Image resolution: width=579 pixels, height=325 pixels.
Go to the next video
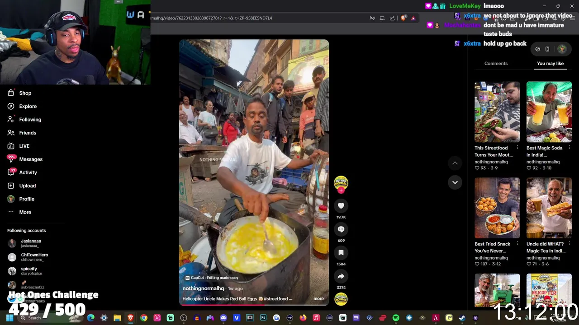(455, 182)
